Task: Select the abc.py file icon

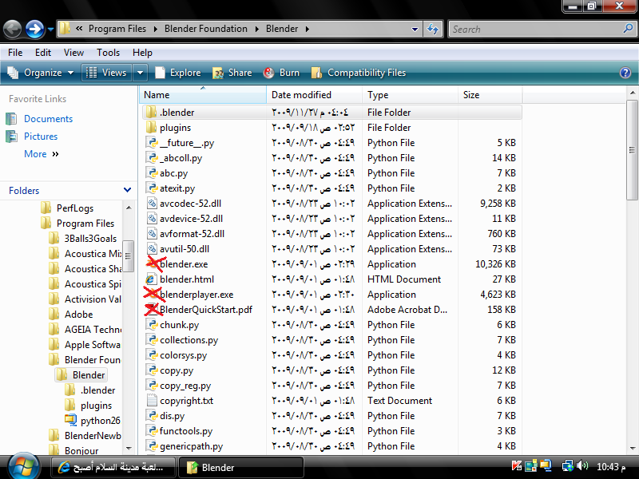Action: [x=152, y=173]
